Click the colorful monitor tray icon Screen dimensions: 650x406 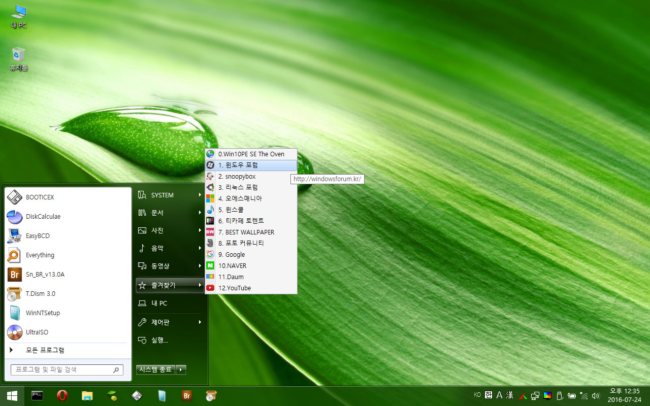[547, 396]
